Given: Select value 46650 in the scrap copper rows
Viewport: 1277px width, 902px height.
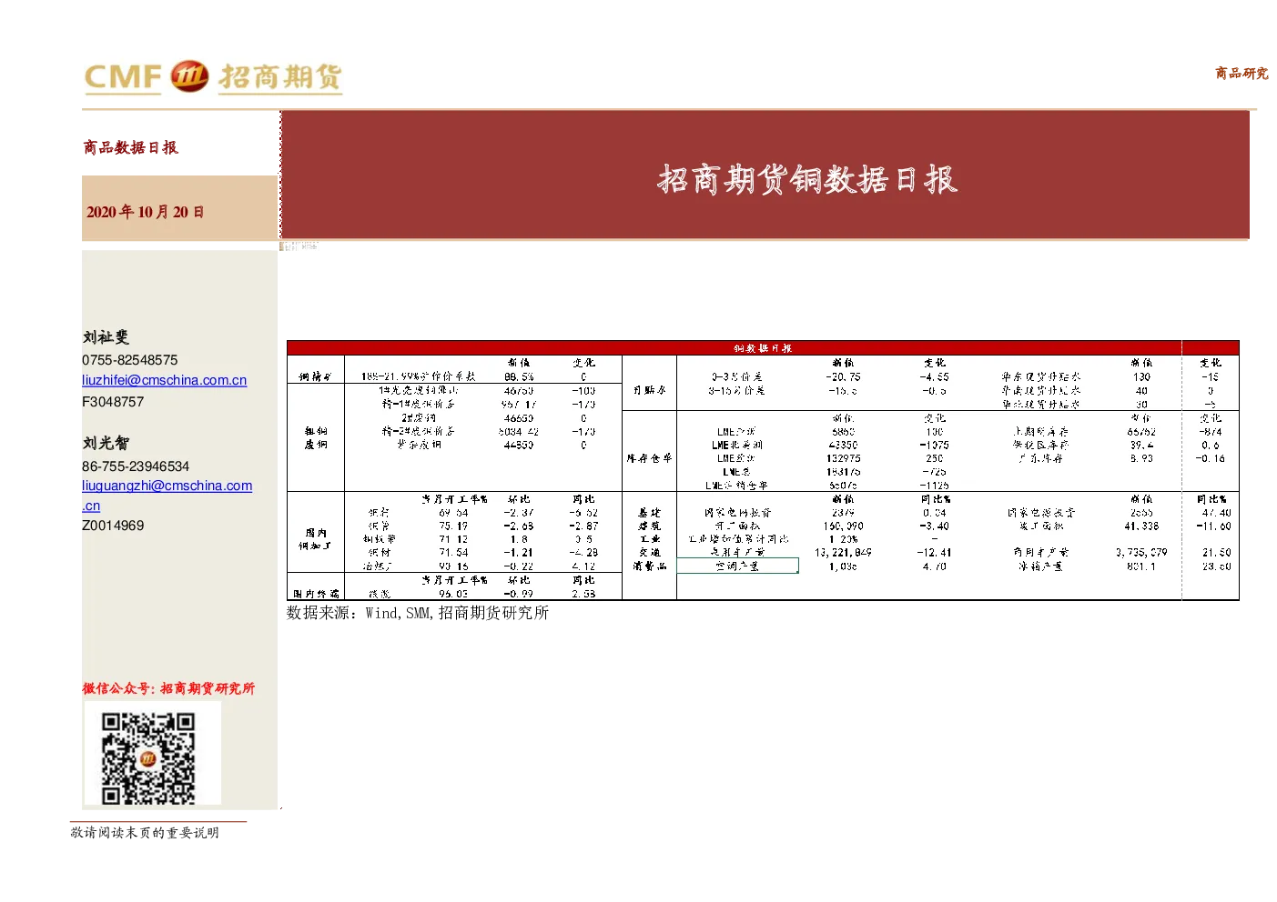Looking at the screenshot, I should (x=519, y=418).
